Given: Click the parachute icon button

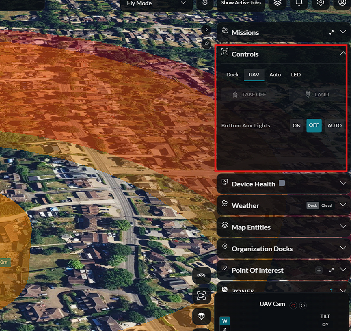Looking at the screenshot, I should coord(201,316).
